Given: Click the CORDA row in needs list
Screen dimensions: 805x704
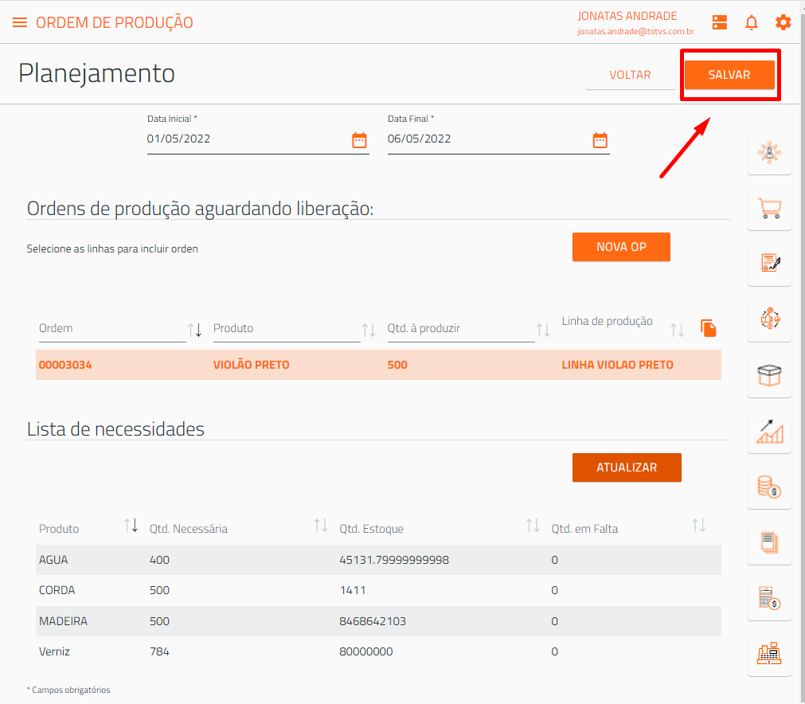Looking at the screenshot, I should point(378,590).
